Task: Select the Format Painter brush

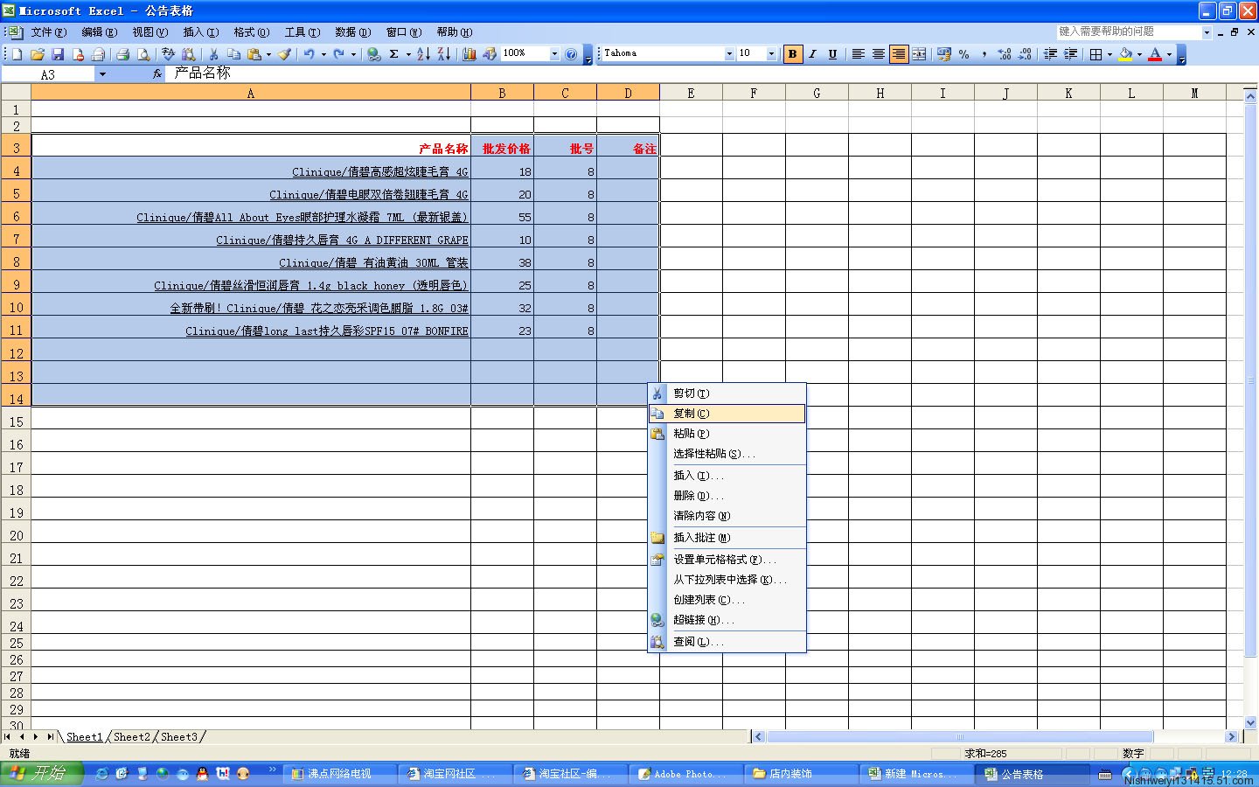Action: [285, 54]
